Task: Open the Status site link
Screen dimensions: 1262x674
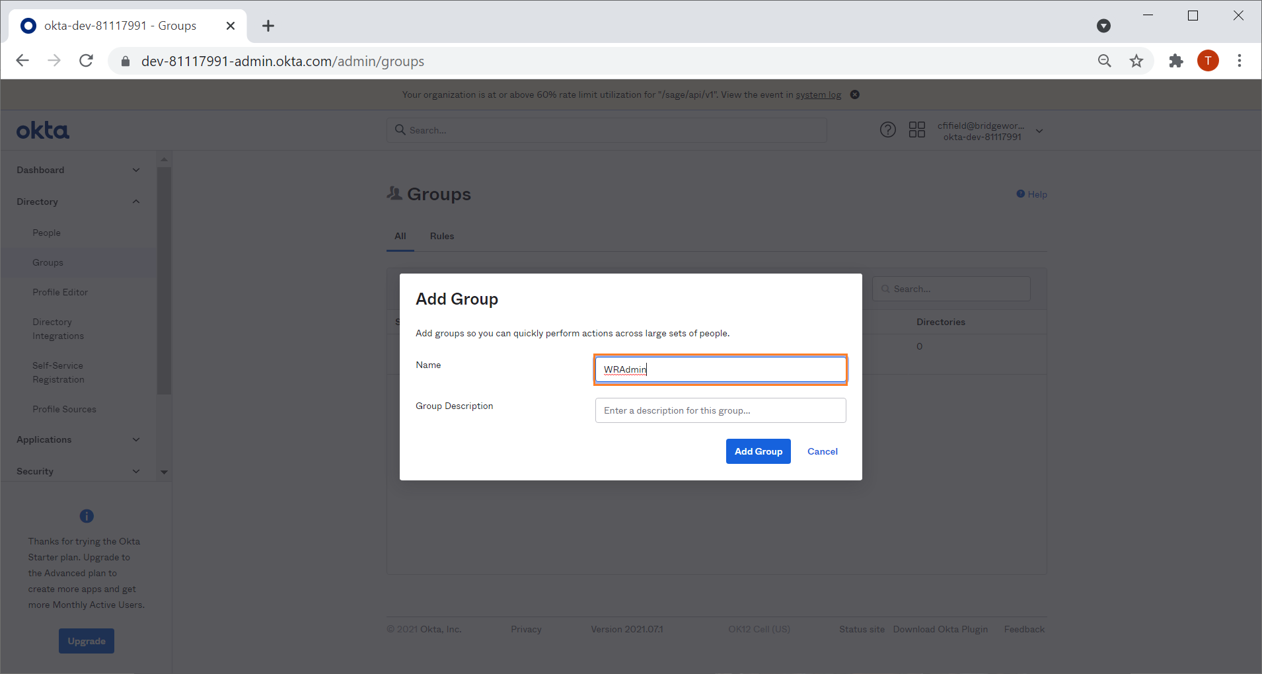Action: 862,629
